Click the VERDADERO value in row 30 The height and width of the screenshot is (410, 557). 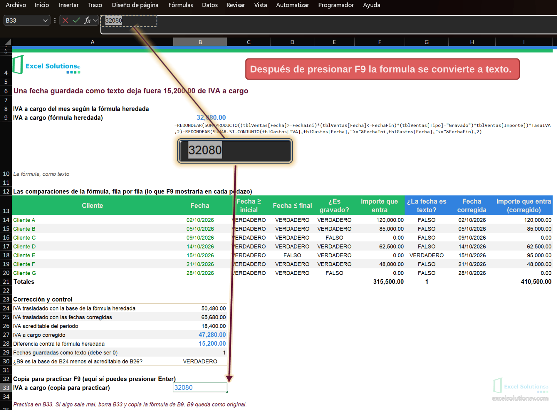(200, 361)
